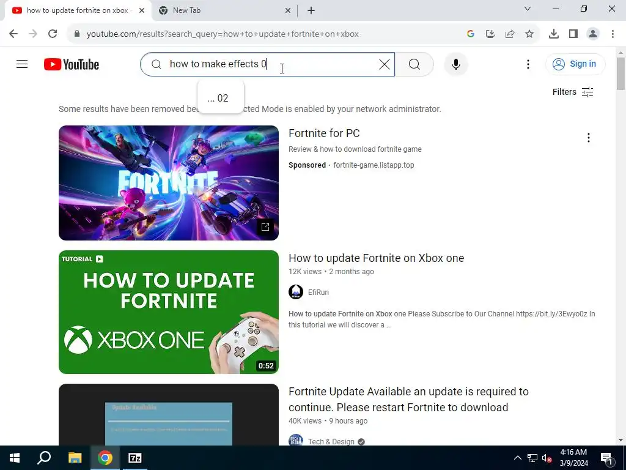Close the New Tab tab
626x470 pixels.
pos(288,10)
